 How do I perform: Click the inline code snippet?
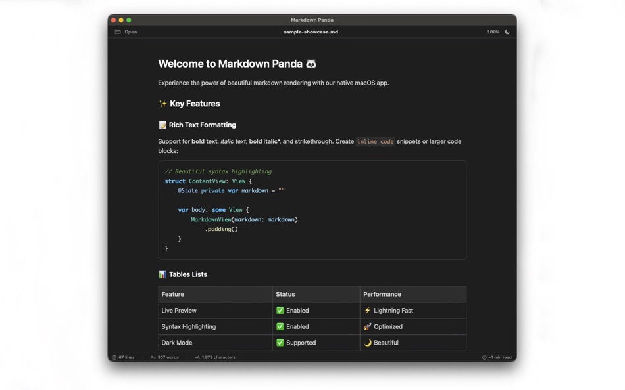coord(375,142)
